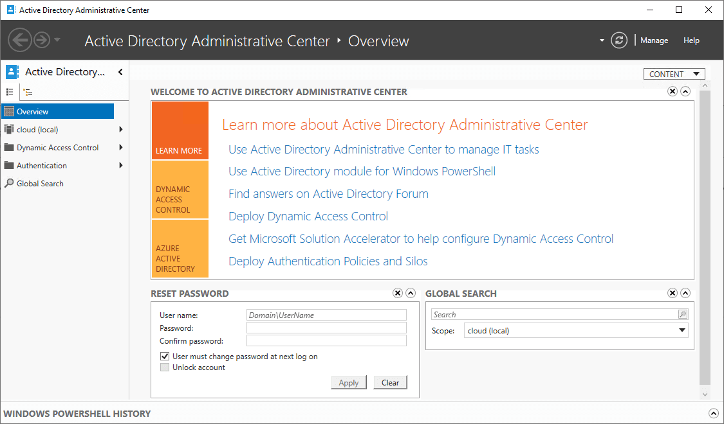Click the Clear button
This screenshot has width=724, height=424.
(390, 383)
